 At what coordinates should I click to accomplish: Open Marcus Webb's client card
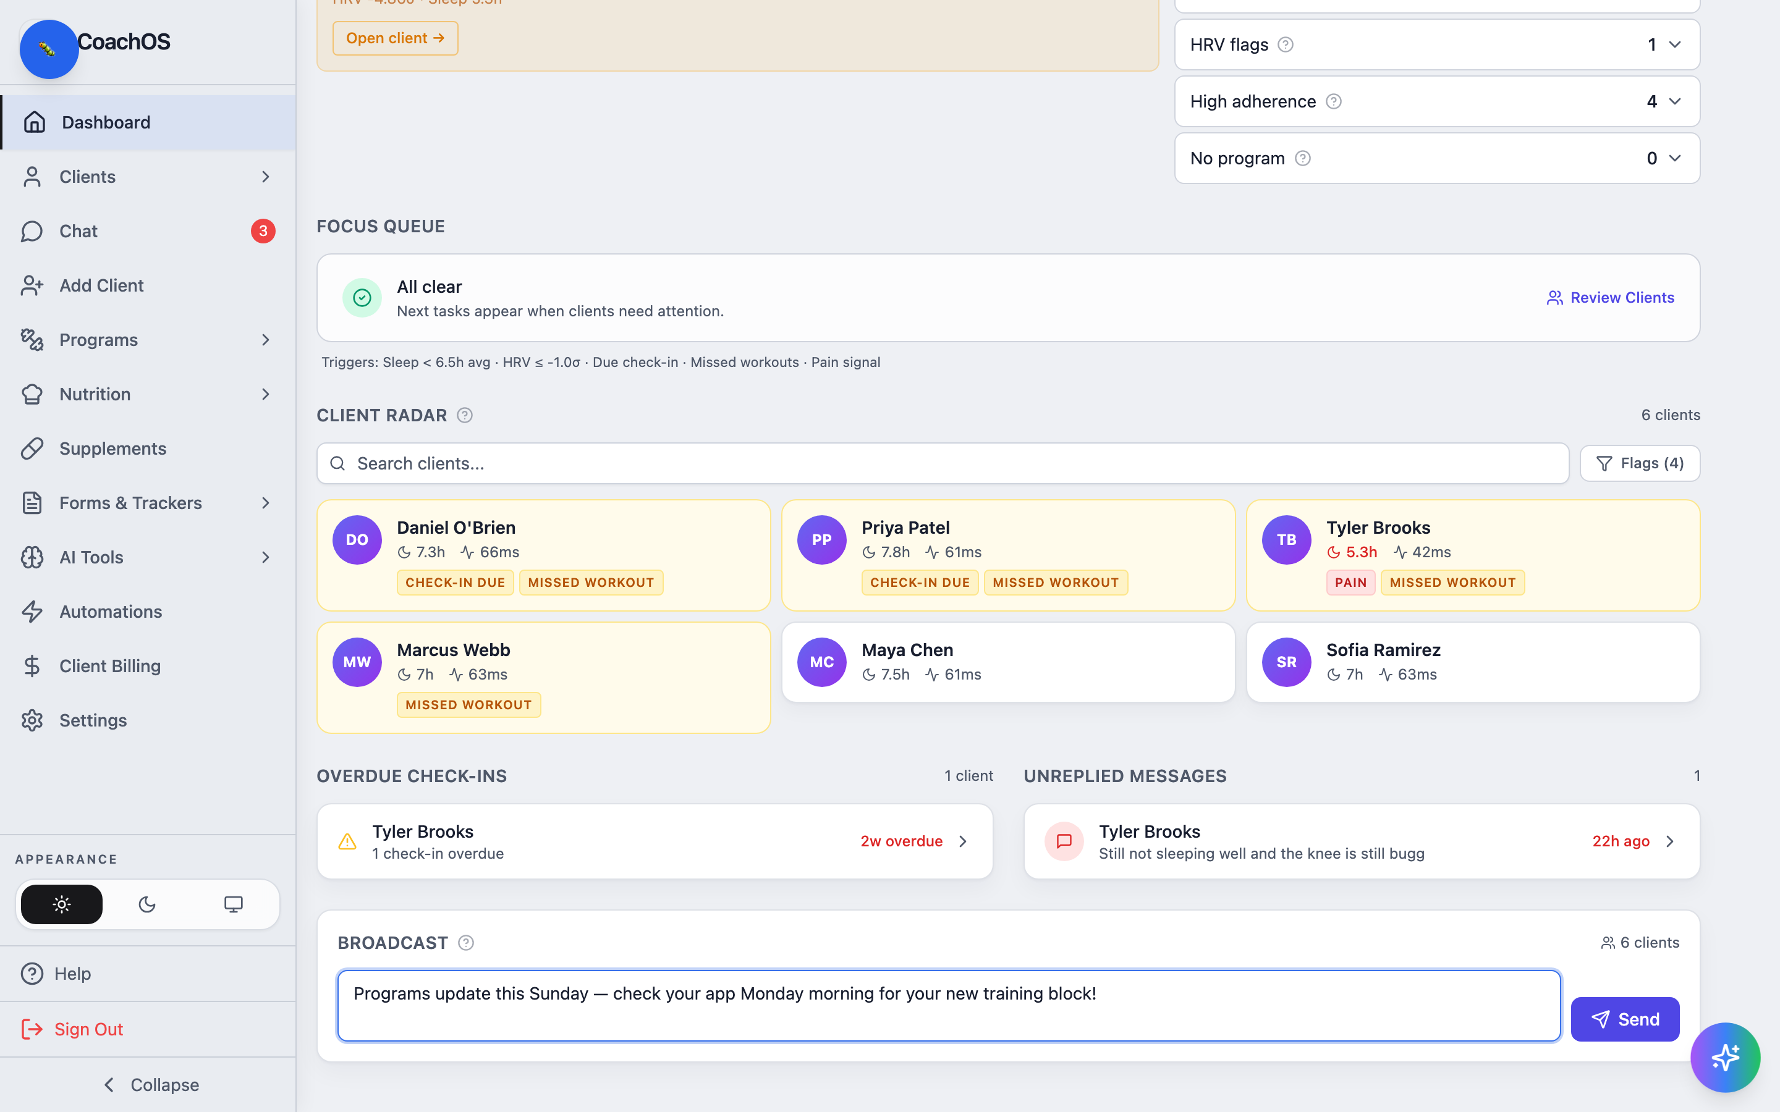[543, 677]
